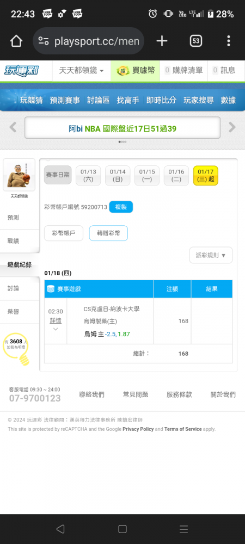245x544 pixels.
Task: Tap the user avatar thumbnail
Action: tap(19, 175)
